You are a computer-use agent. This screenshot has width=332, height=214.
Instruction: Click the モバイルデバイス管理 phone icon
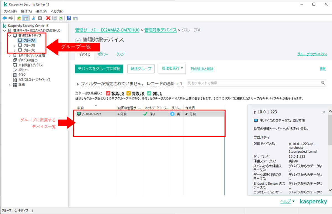(15, 55)
